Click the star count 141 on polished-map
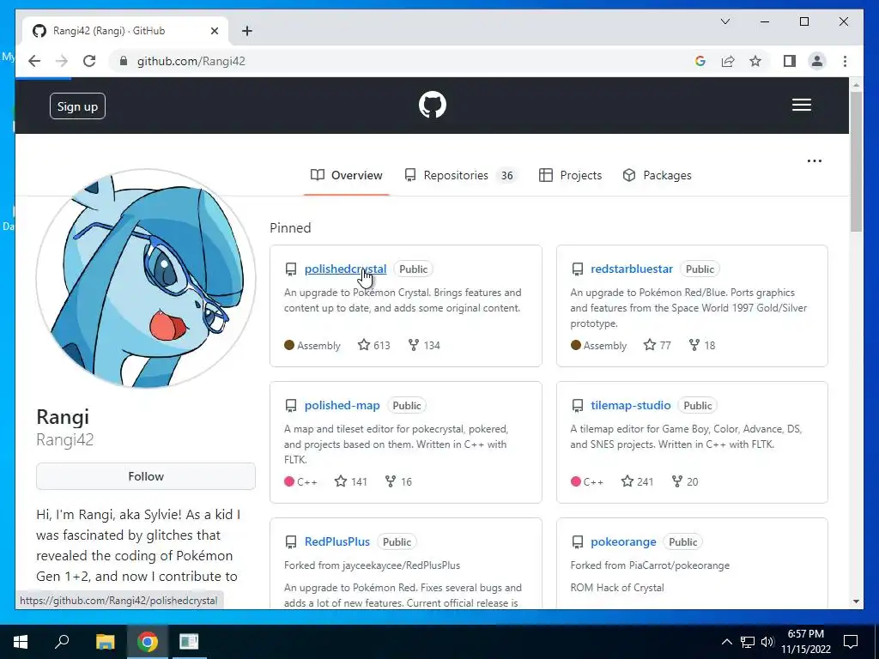The image size is (879, 659). pyautogui.click(x=351, y=481)
